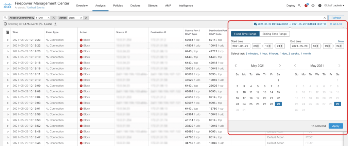Select last 6 hours
Screen dimensions: 348x146
tap(273, 53)
